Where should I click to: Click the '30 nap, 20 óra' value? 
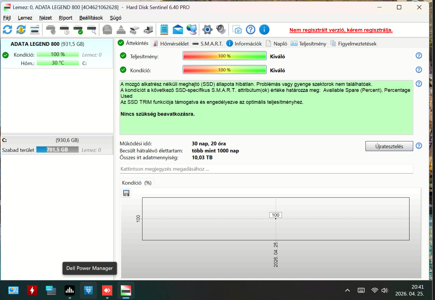coord(209,144)
